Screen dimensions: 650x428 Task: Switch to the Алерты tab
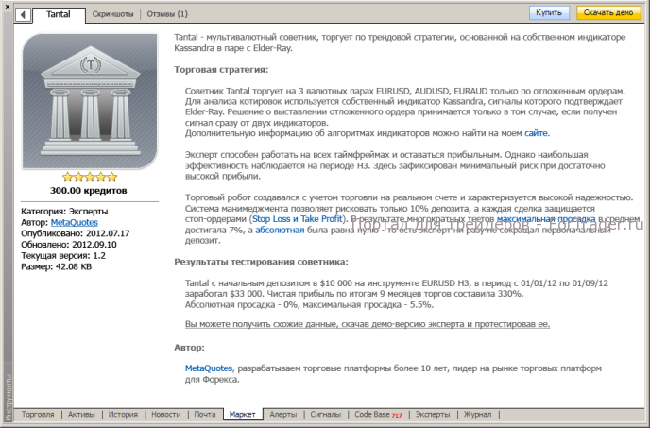pyautogui.click(x=283, y=415)
